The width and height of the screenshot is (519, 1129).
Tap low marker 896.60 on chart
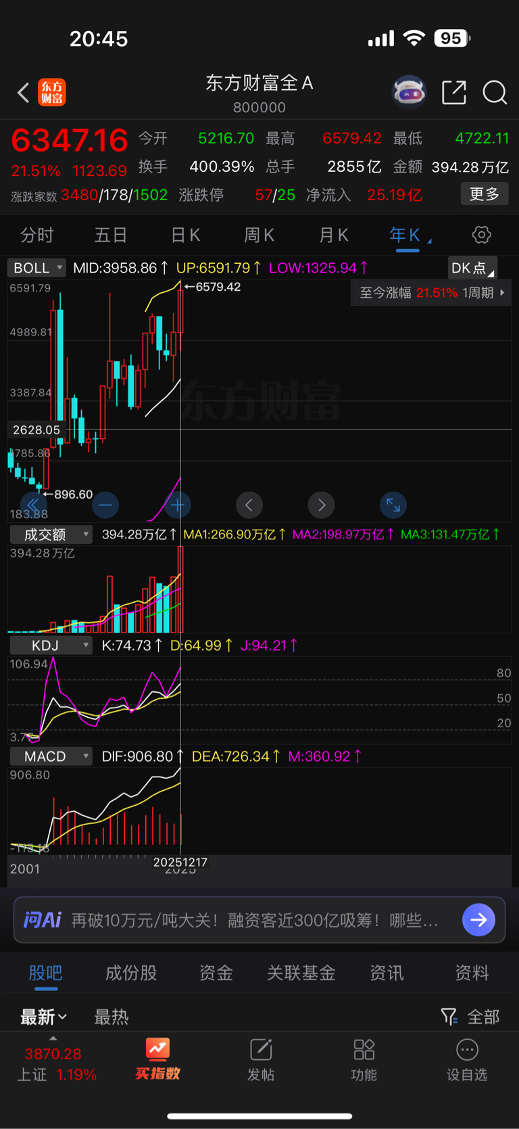pyautogui.click(x=68, y=494)
